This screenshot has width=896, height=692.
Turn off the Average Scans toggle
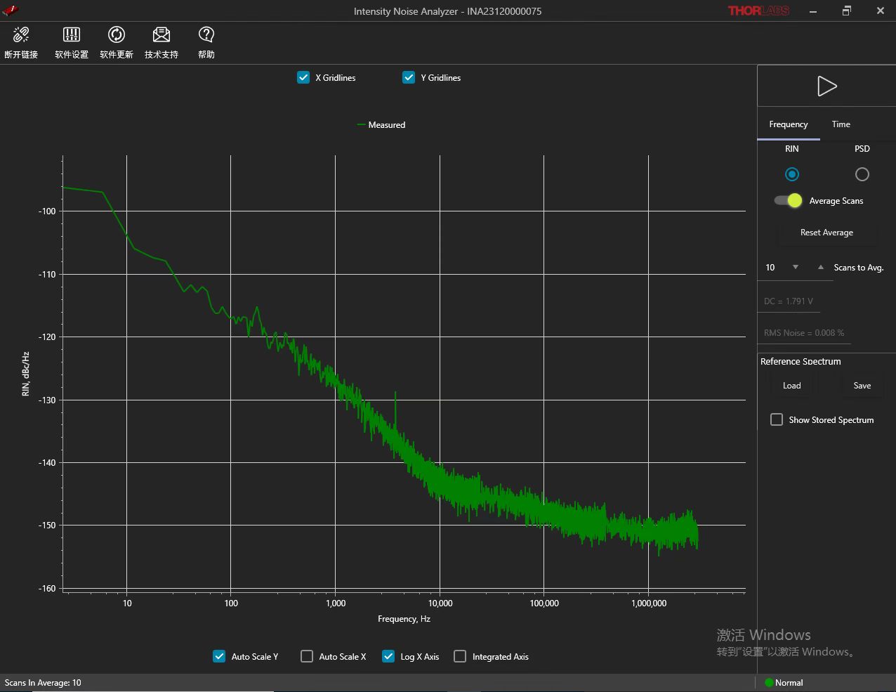pos(789,201)
